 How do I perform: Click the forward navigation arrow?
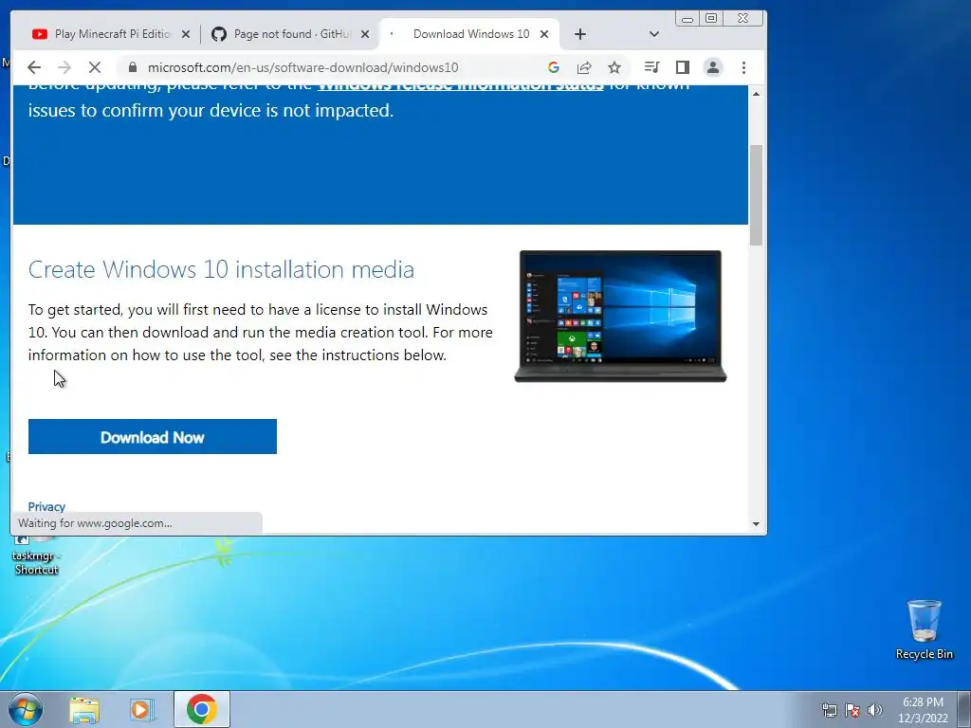point(64,67)
